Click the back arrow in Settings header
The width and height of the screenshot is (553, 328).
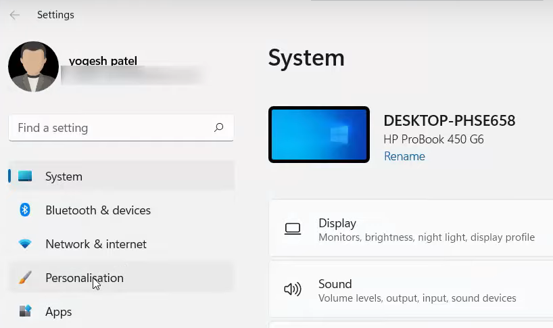point(15,15)
